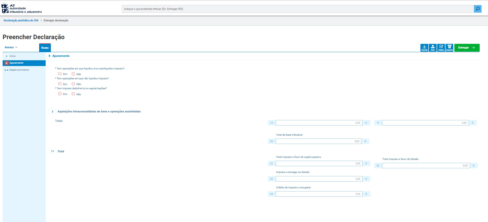Open the 6-A Desenvolvimento section
488x222 pixels.
click(19, 70)
